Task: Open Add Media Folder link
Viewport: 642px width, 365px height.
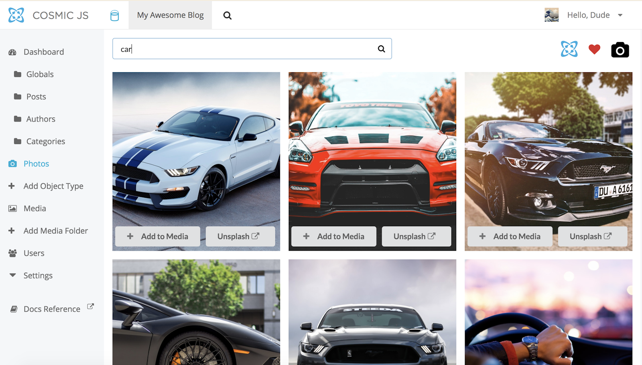Action: (x=56, y=231)
